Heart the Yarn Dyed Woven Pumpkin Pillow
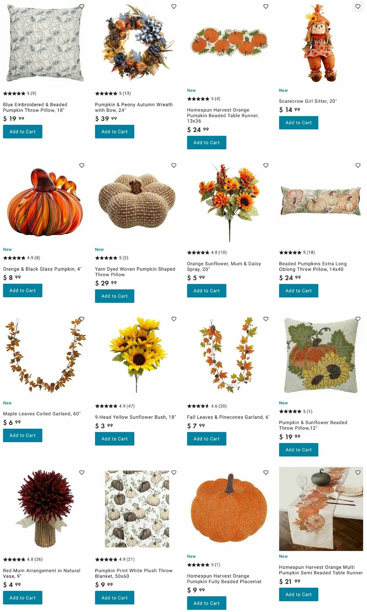This screenshot has width=367, height=612. coord(174,166)
